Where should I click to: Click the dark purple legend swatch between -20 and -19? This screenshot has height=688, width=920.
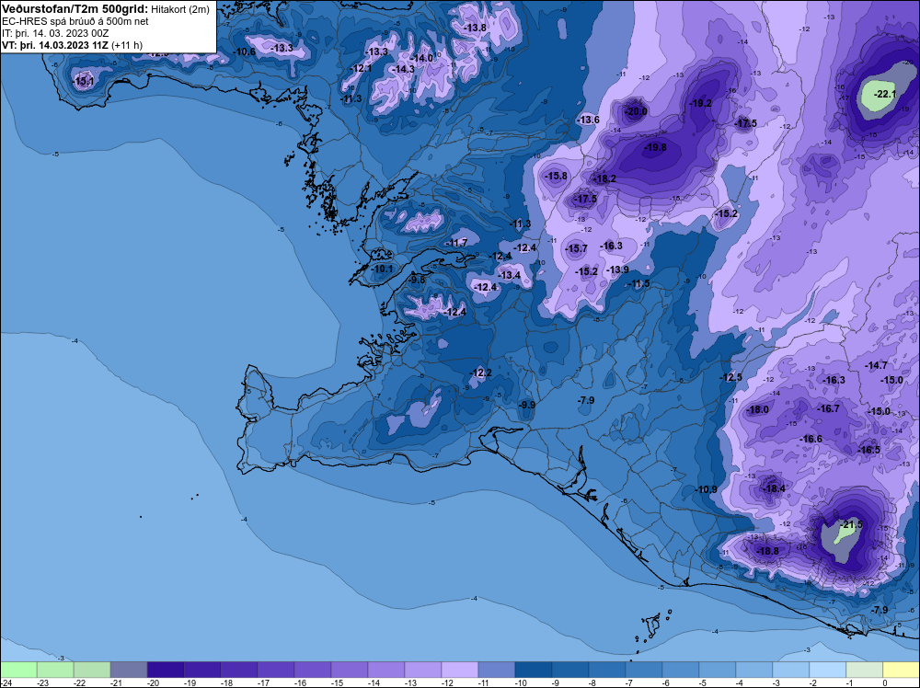166,670
